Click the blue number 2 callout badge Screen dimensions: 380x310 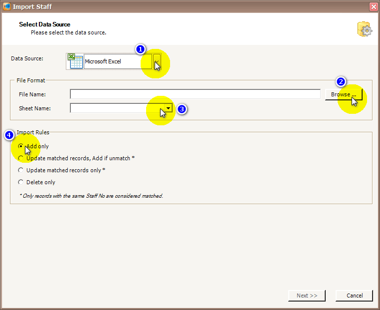coord(341,81)
